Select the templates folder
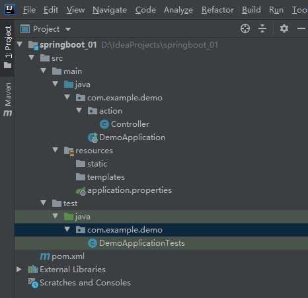Viewport: 308px width, 298px height. pos(106,177)
